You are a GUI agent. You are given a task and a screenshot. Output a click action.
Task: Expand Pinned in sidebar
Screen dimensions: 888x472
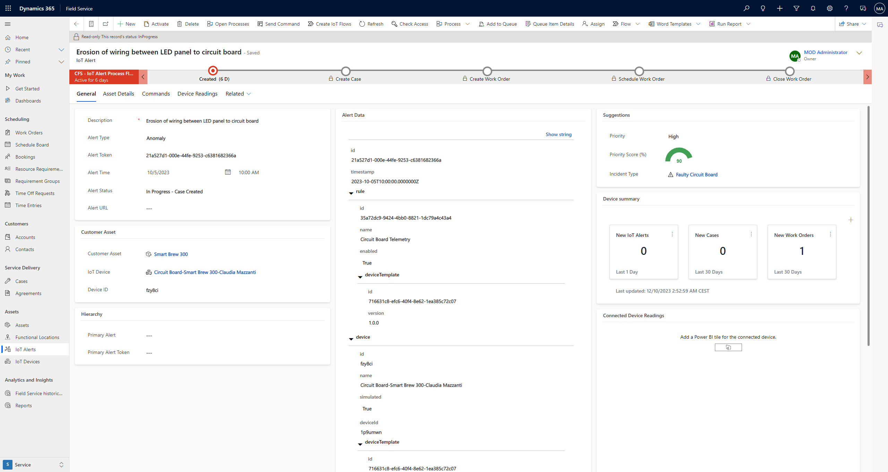click(61, 62)
